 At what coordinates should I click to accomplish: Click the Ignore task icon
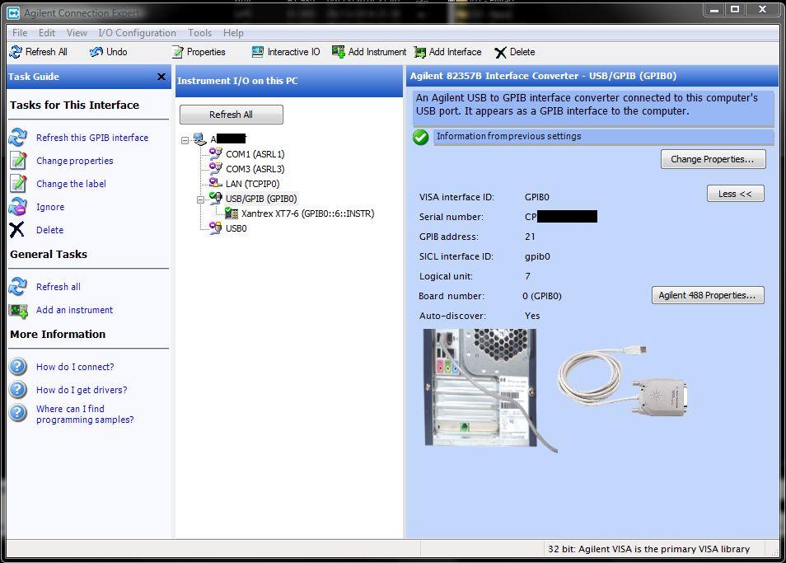[x=18, y=207]
